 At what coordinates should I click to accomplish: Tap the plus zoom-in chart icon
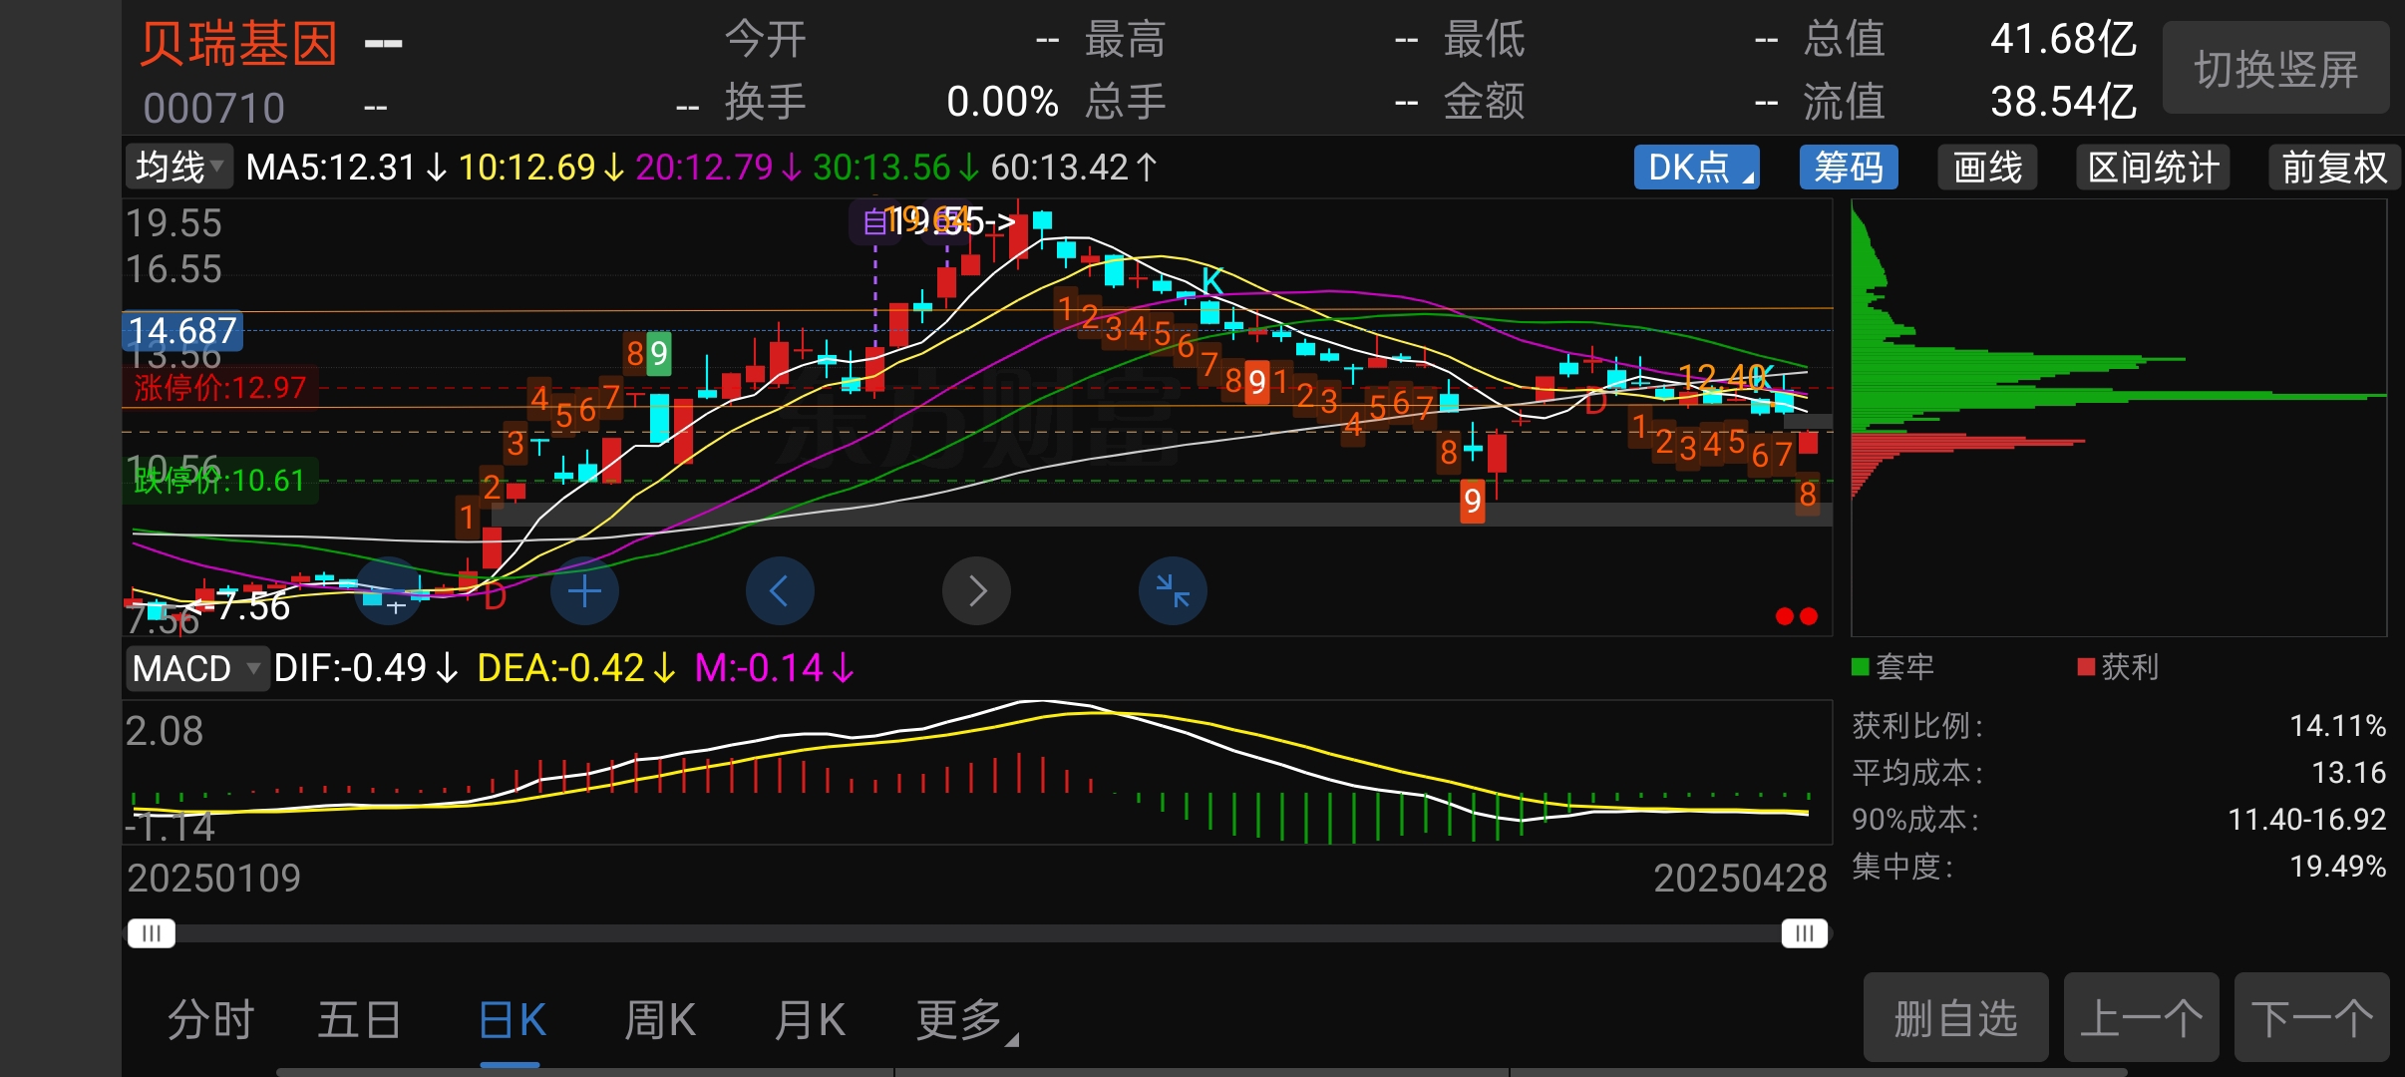[584, 592]
